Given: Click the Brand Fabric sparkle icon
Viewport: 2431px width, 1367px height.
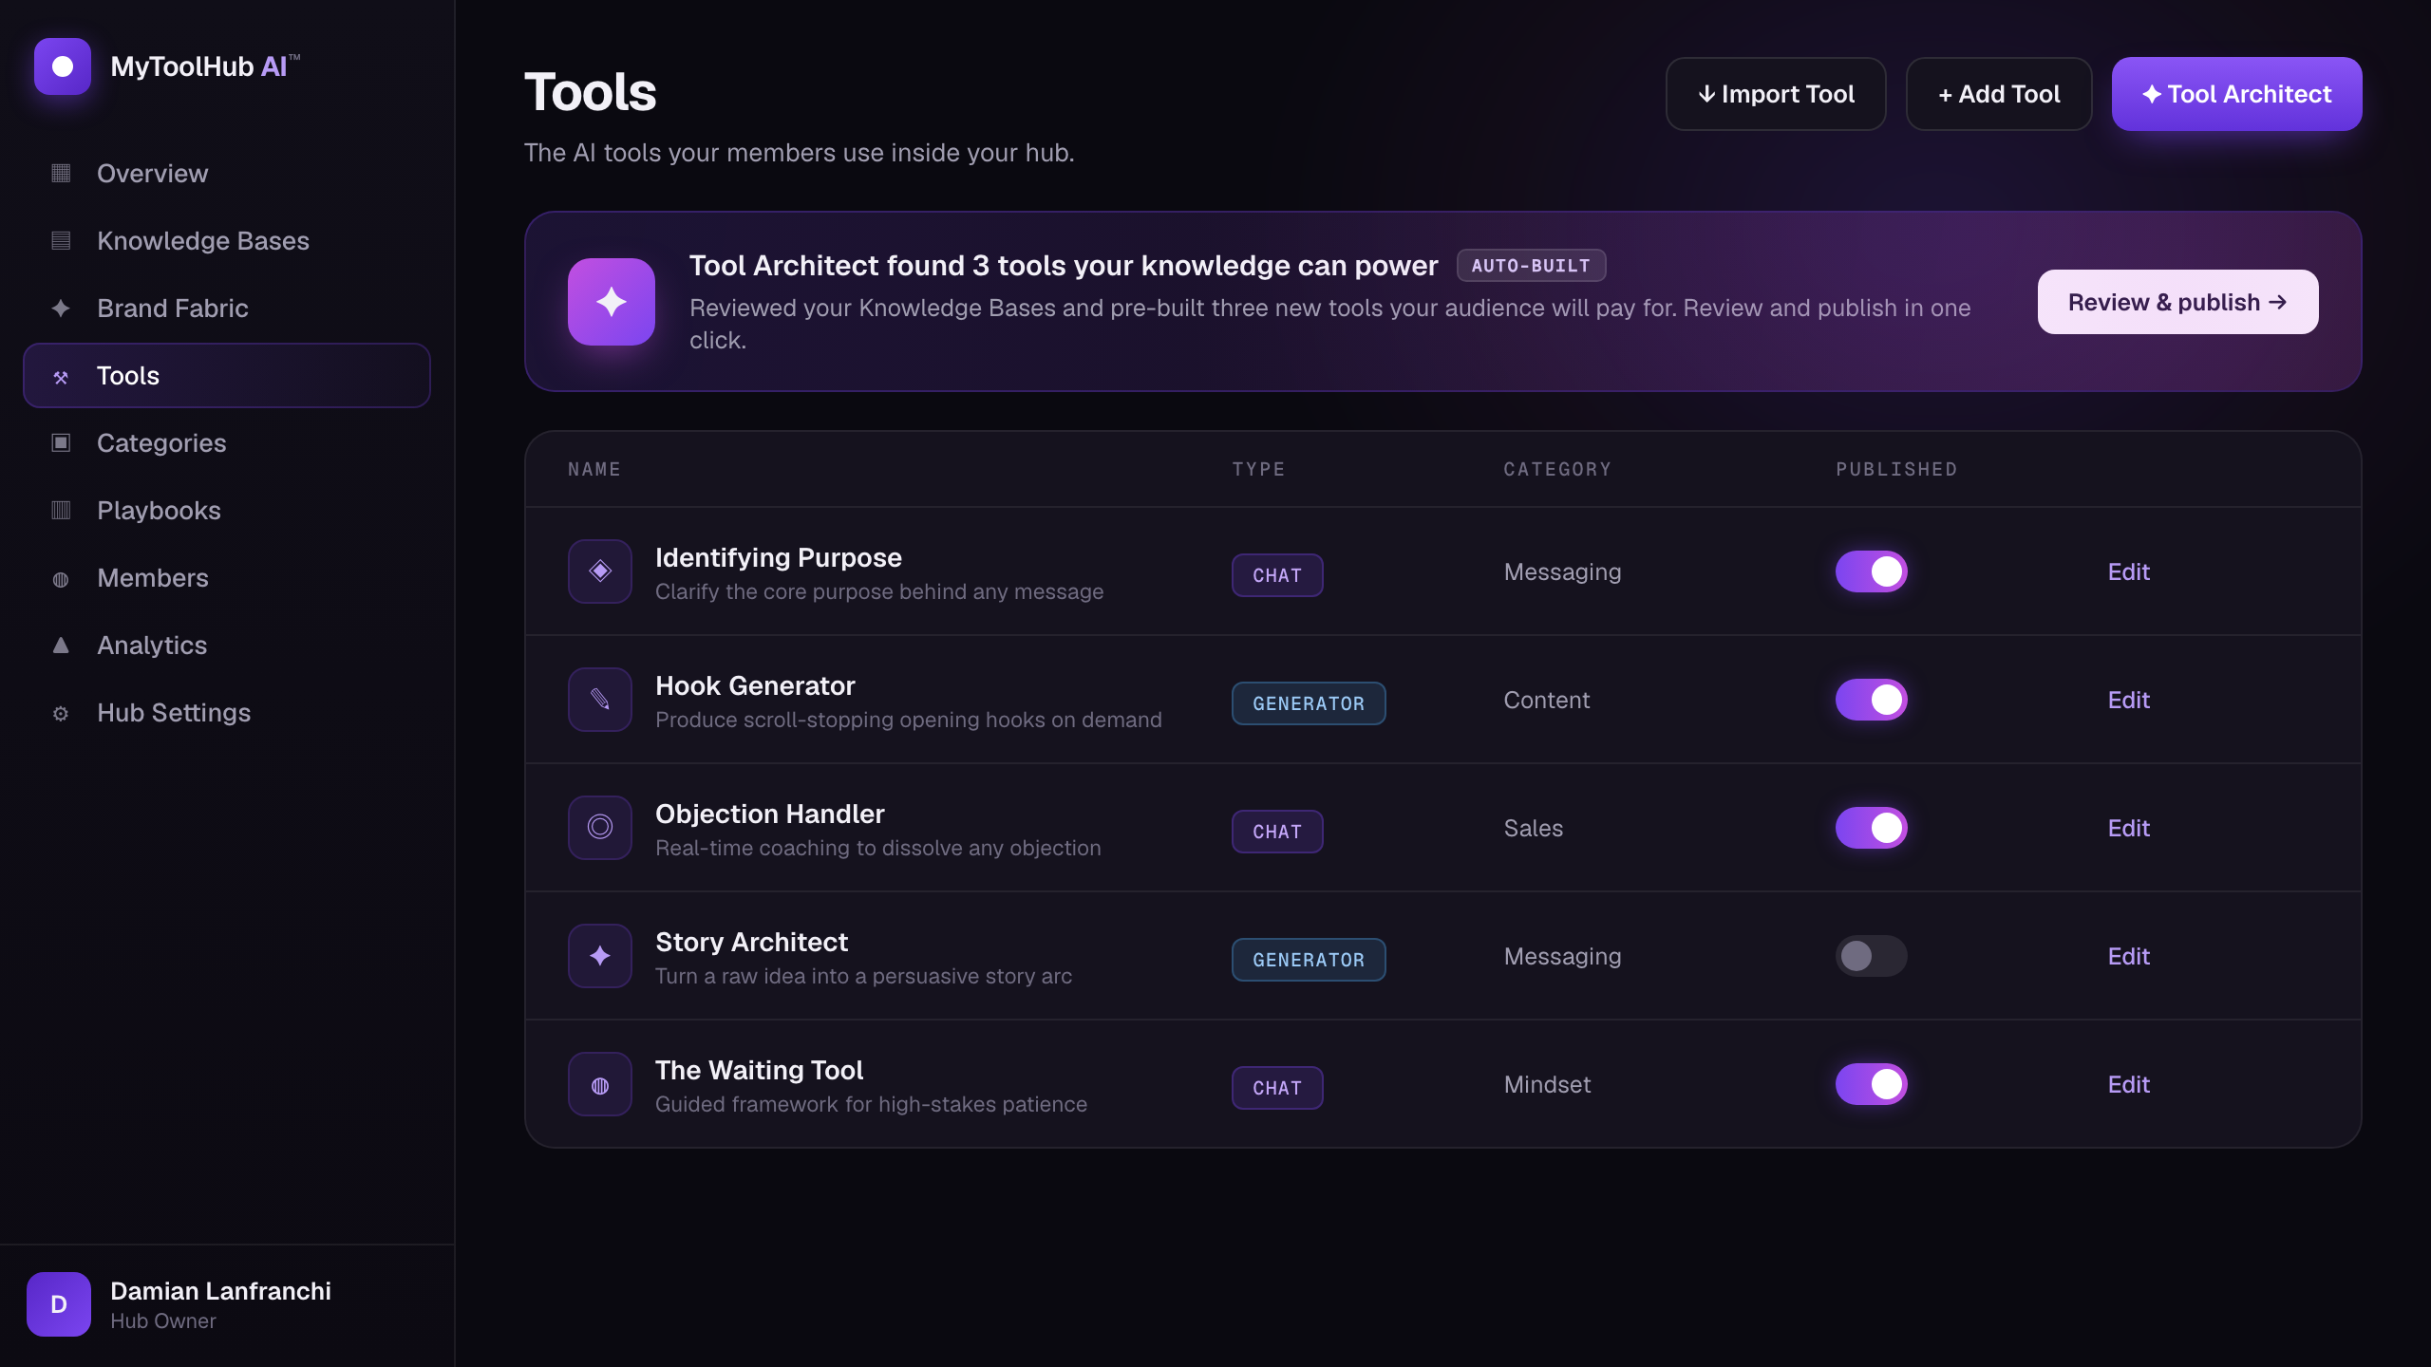Looking at the screenshot, I should point(61,308).
